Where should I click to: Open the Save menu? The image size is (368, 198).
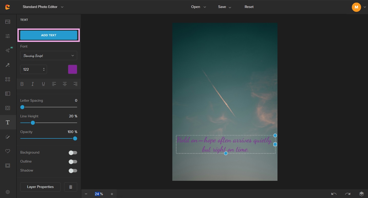pyautogui.click(x=224, y=7)
